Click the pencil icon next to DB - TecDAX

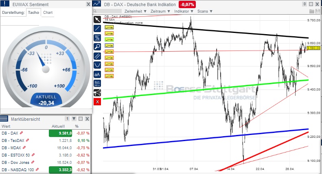(28, 140)
